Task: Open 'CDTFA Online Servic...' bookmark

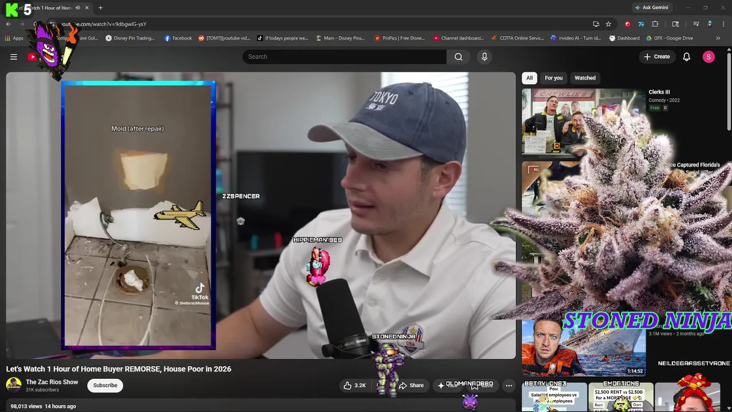Action: tap(518, 38)
